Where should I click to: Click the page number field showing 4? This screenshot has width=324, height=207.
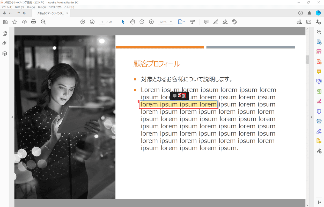pyautogui.click(x=102, y=22)
